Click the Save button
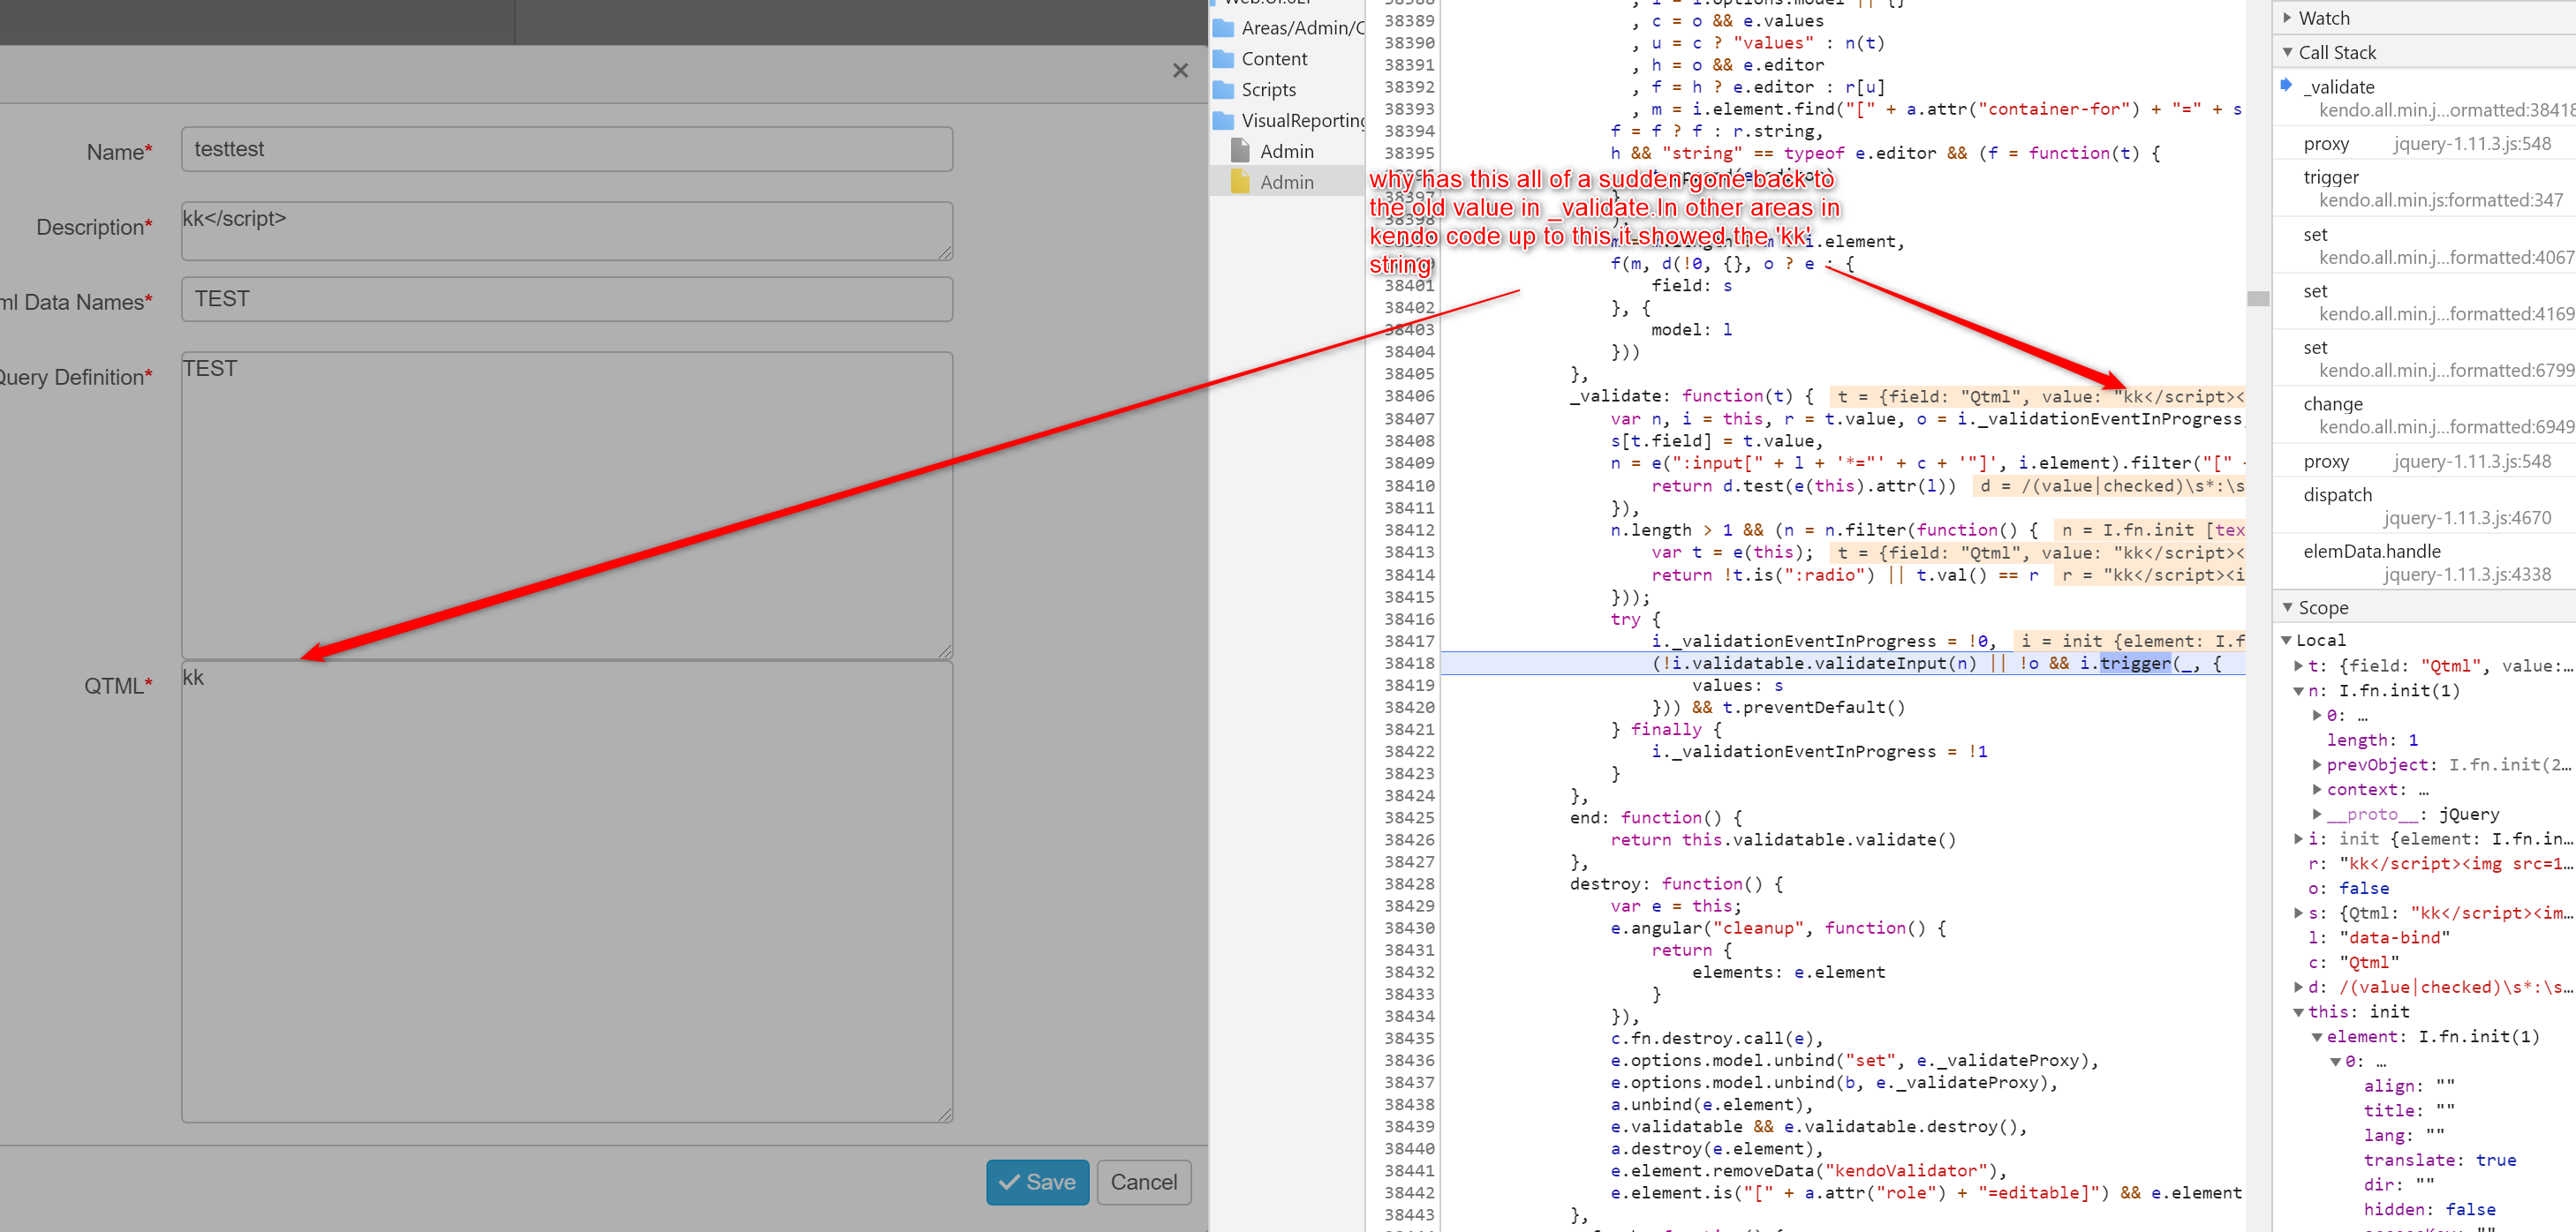The height and width of the screenshot is (1232, 2576). click(1037, 1182)
